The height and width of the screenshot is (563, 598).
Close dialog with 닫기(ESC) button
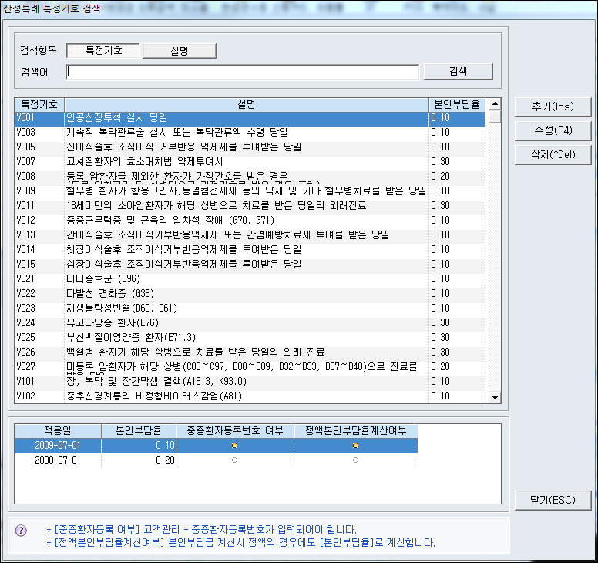click(x=551, y=499)
